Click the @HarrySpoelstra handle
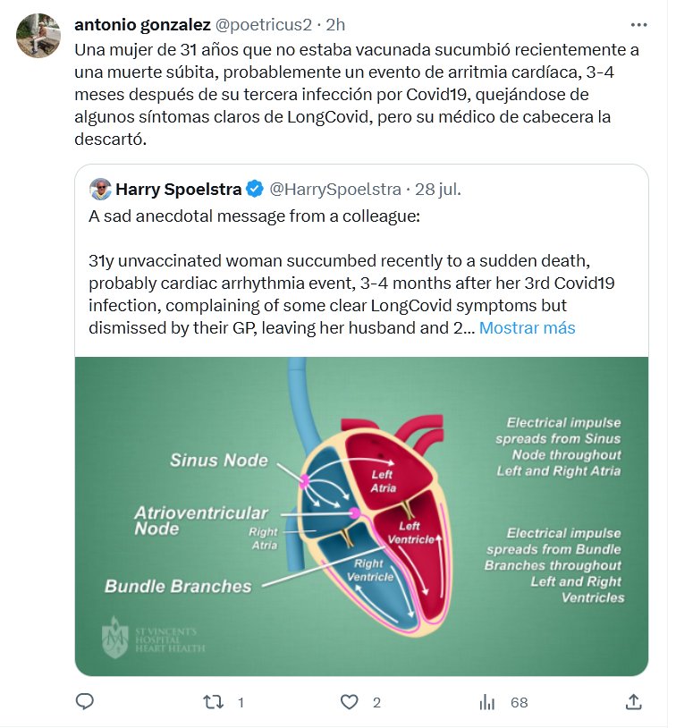The height and width of the screenshot is (728, 676). click(x=335, y=189)
